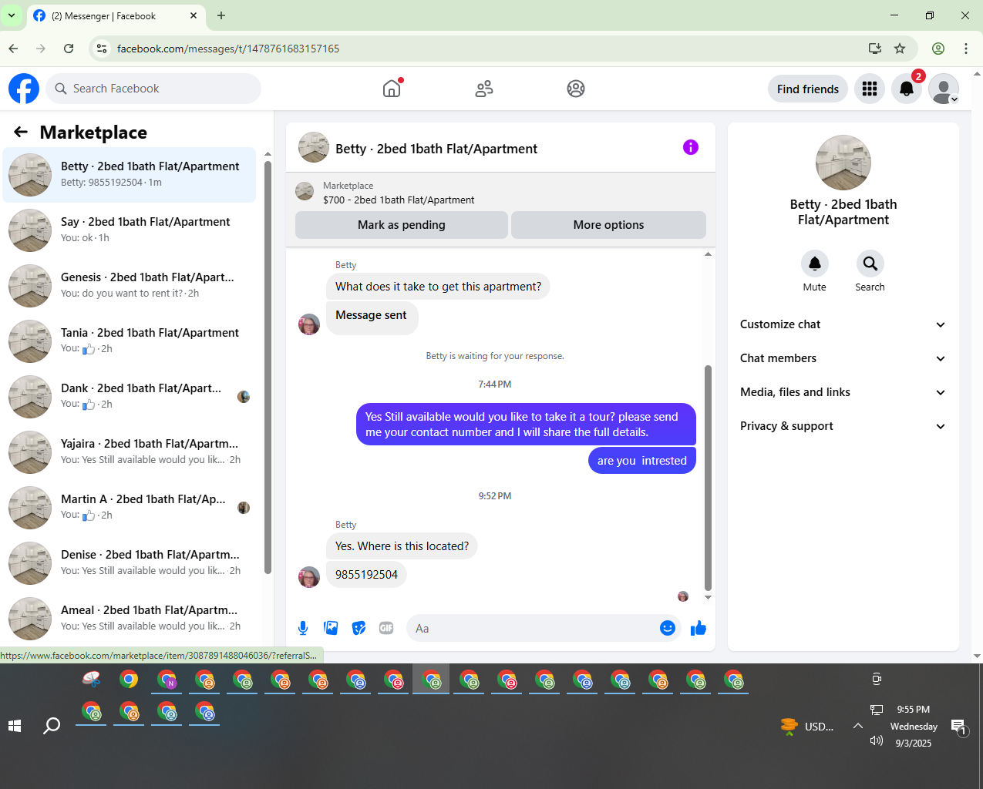The height and width of the screenshot is (789, 983).
Task: Open the Windows Start button
Action: 15,726
